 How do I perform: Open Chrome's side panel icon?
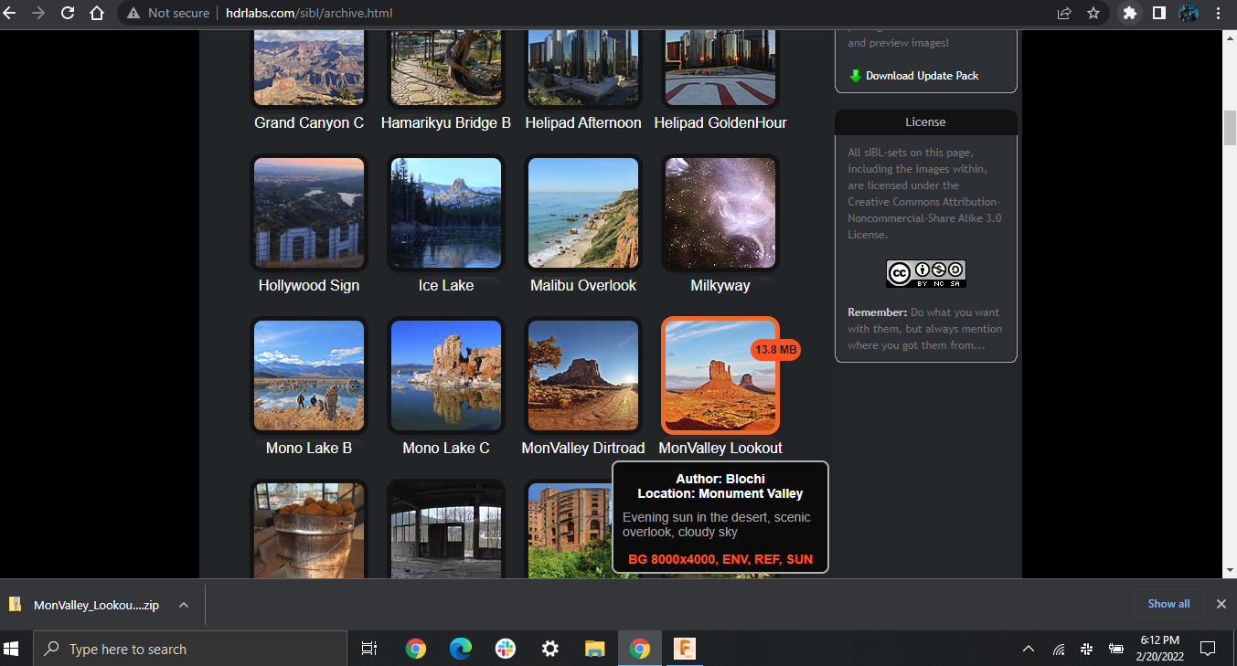[x=1159, y=14]
